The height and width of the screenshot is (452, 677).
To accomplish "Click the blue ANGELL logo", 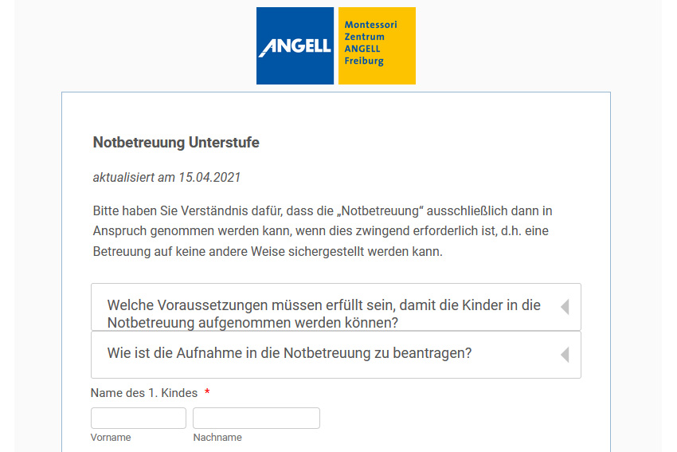I will point(295,45).
